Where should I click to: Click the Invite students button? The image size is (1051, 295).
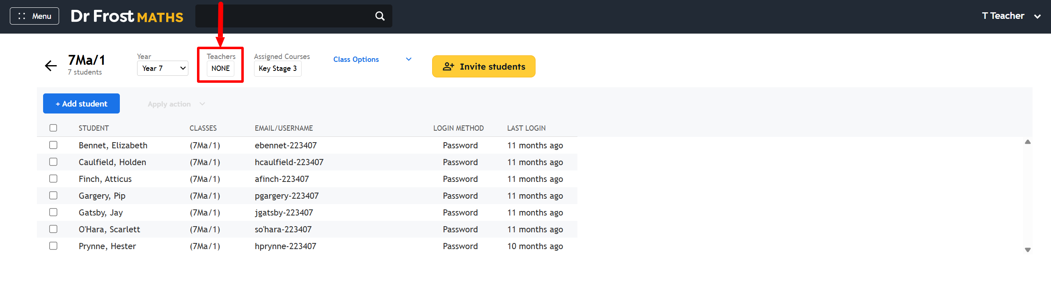click(x=483, y=66)
